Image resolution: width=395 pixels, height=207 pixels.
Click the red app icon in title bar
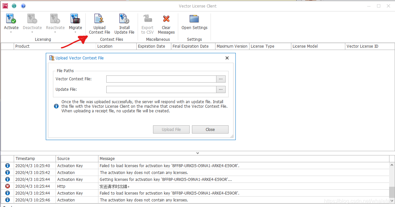5,6
